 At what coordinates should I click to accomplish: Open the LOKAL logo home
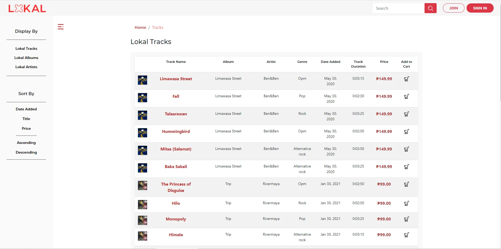[27, 8]
